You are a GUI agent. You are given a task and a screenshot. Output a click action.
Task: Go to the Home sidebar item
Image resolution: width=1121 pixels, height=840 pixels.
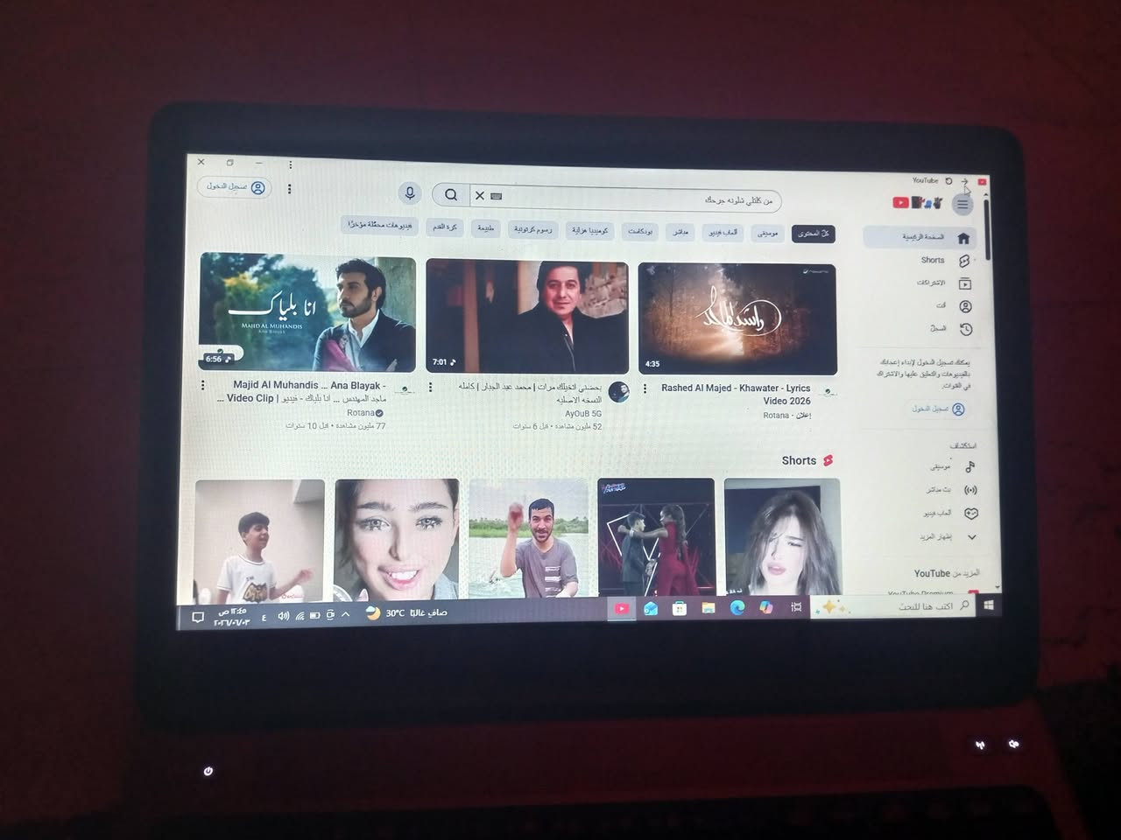(x=920, y=237)
